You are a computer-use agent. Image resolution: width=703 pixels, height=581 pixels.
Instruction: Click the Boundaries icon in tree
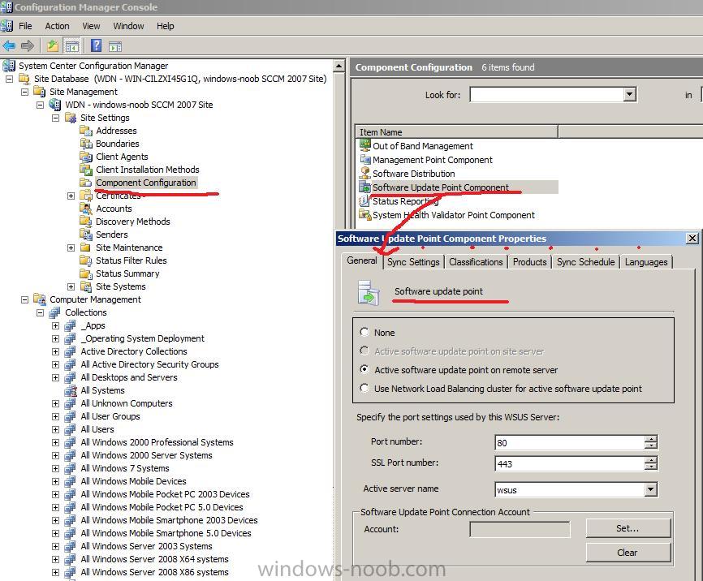coord(85,144)
